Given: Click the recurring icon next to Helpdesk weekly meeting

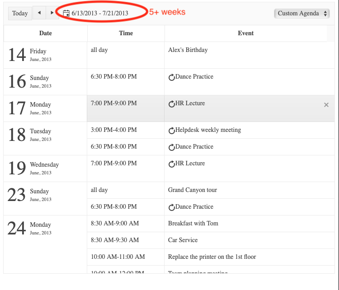Looking at the screenshot, I should 172,130.
